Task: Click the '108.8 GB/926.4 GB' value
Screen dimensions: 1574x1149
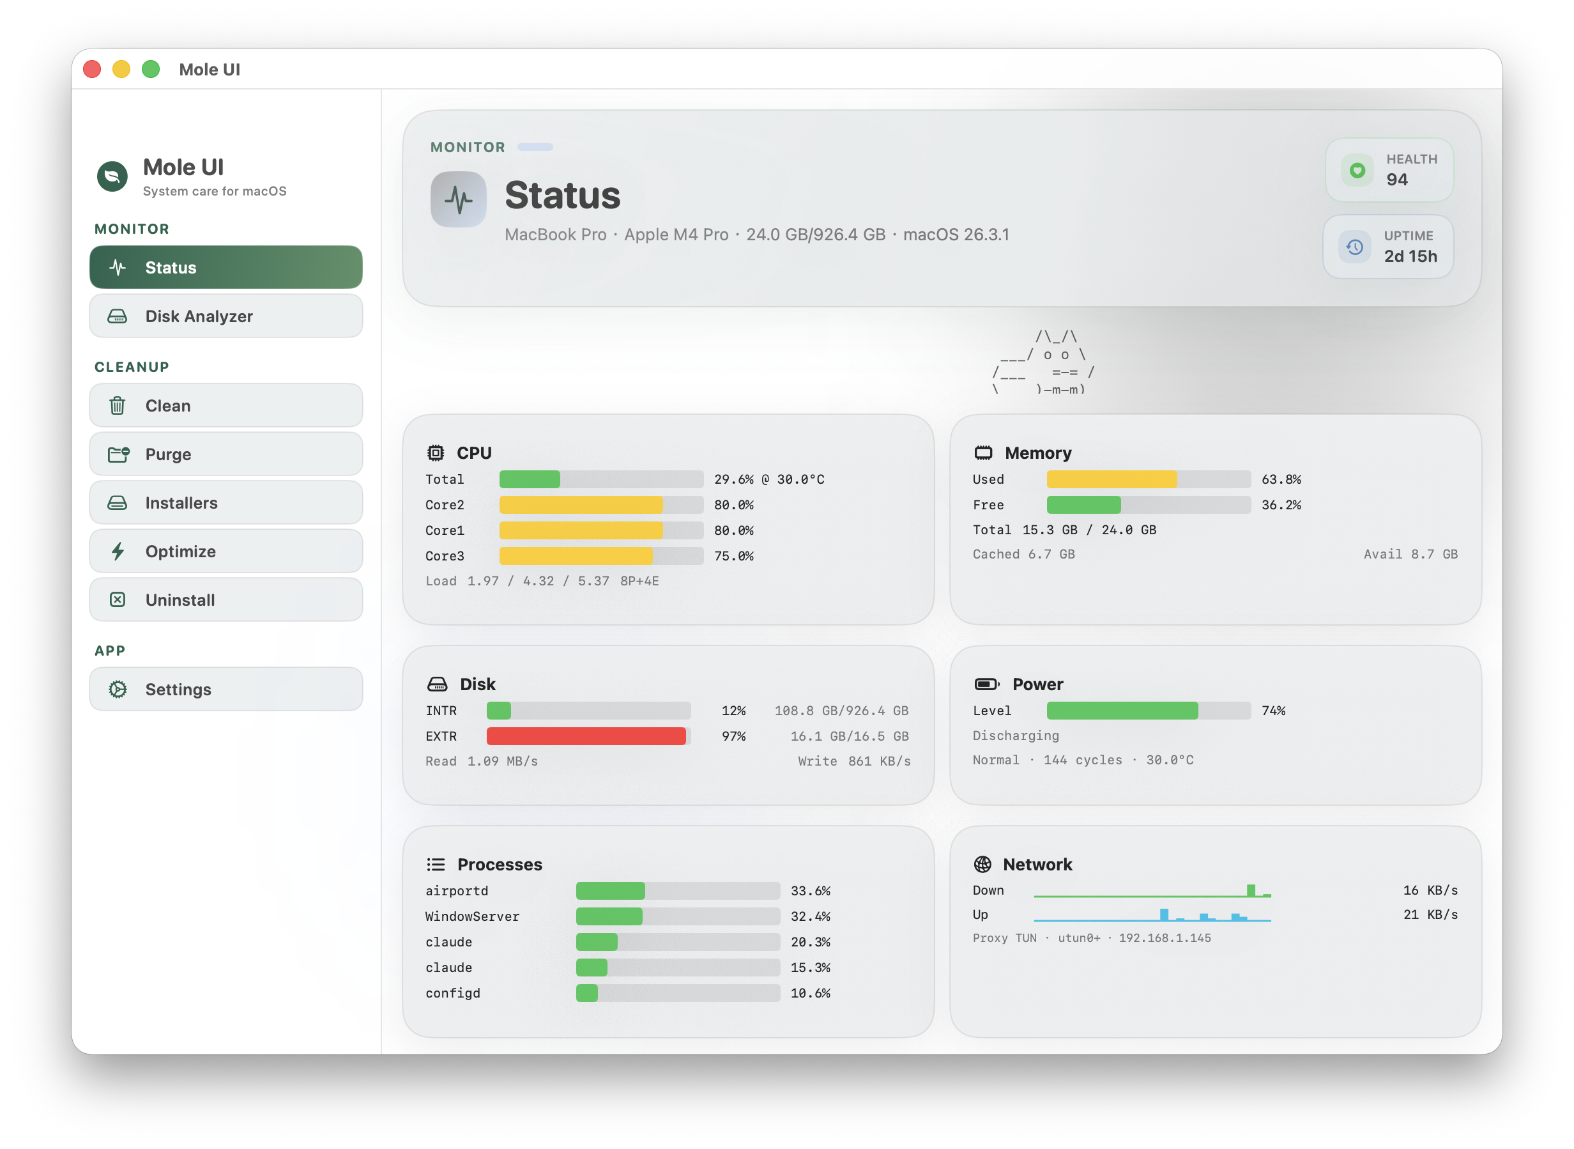Action: (x=842, y=711)
